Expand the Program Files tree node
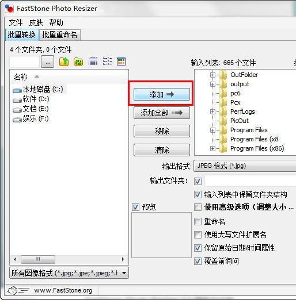Image resolution: width=296 pixels, height=300 pixels. [x=212, y=130]
